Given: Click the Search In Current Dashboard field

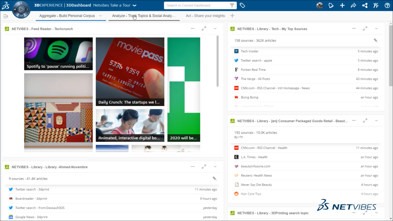Looking at the screenshot, I should 196,5.
